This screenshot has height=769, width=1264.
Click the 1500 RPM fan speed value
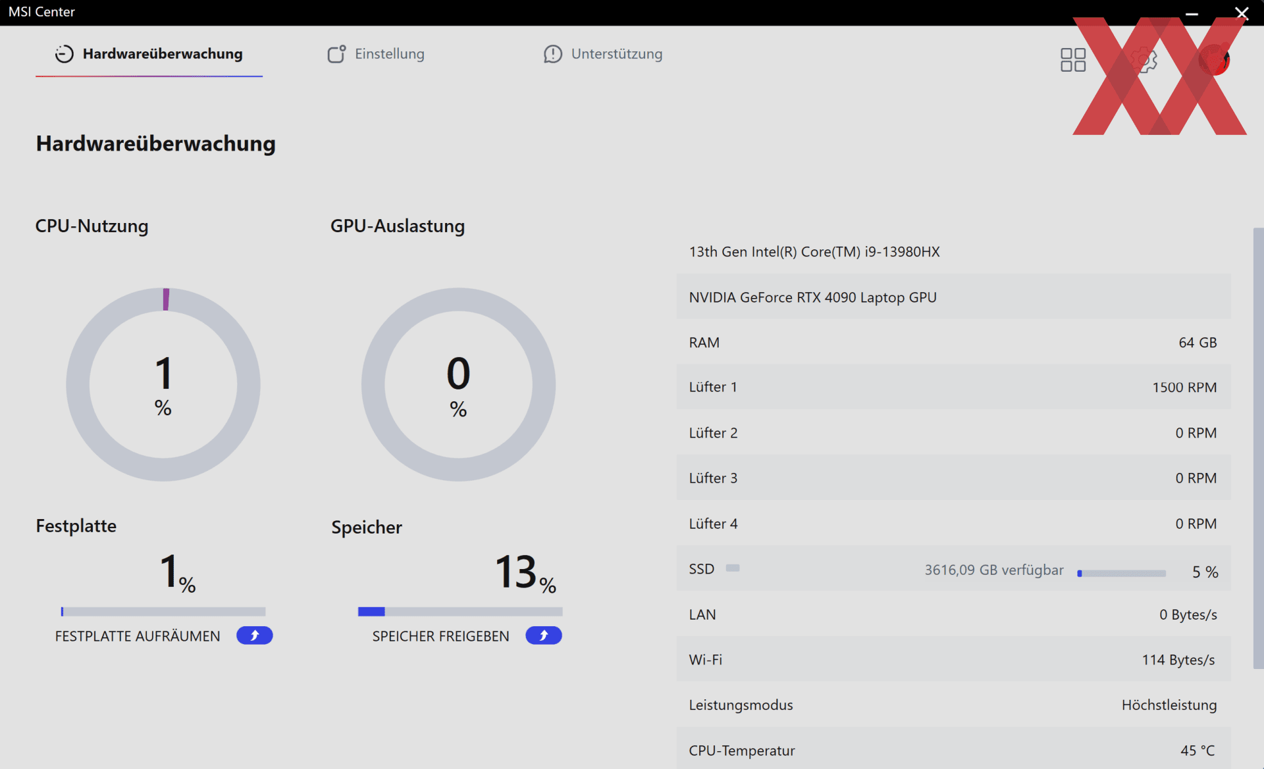[x=1184, y=387]
